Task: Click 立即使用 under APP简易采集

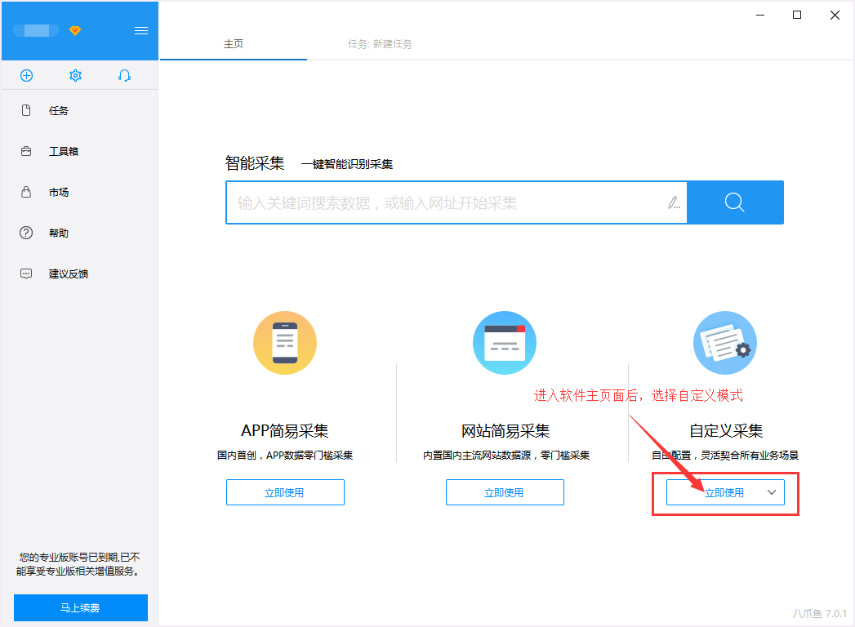Action: [285, 492]
